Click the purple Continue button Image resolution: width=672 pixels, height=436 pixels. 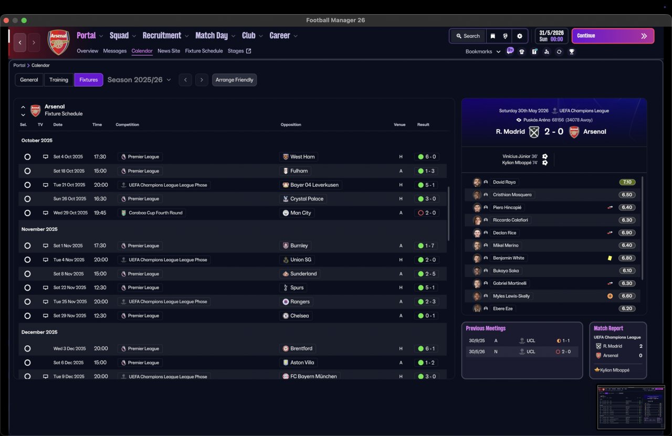(613, 36)
